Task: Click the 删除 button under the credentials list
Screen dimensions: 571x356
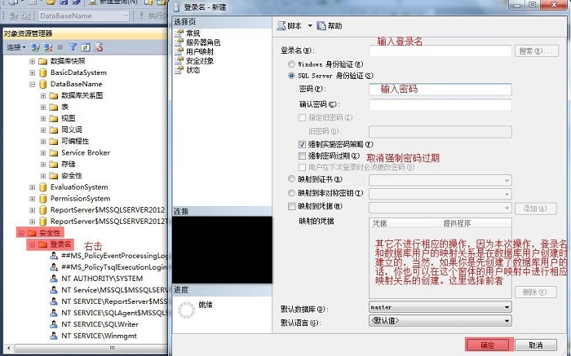Action: coord(536,292)
